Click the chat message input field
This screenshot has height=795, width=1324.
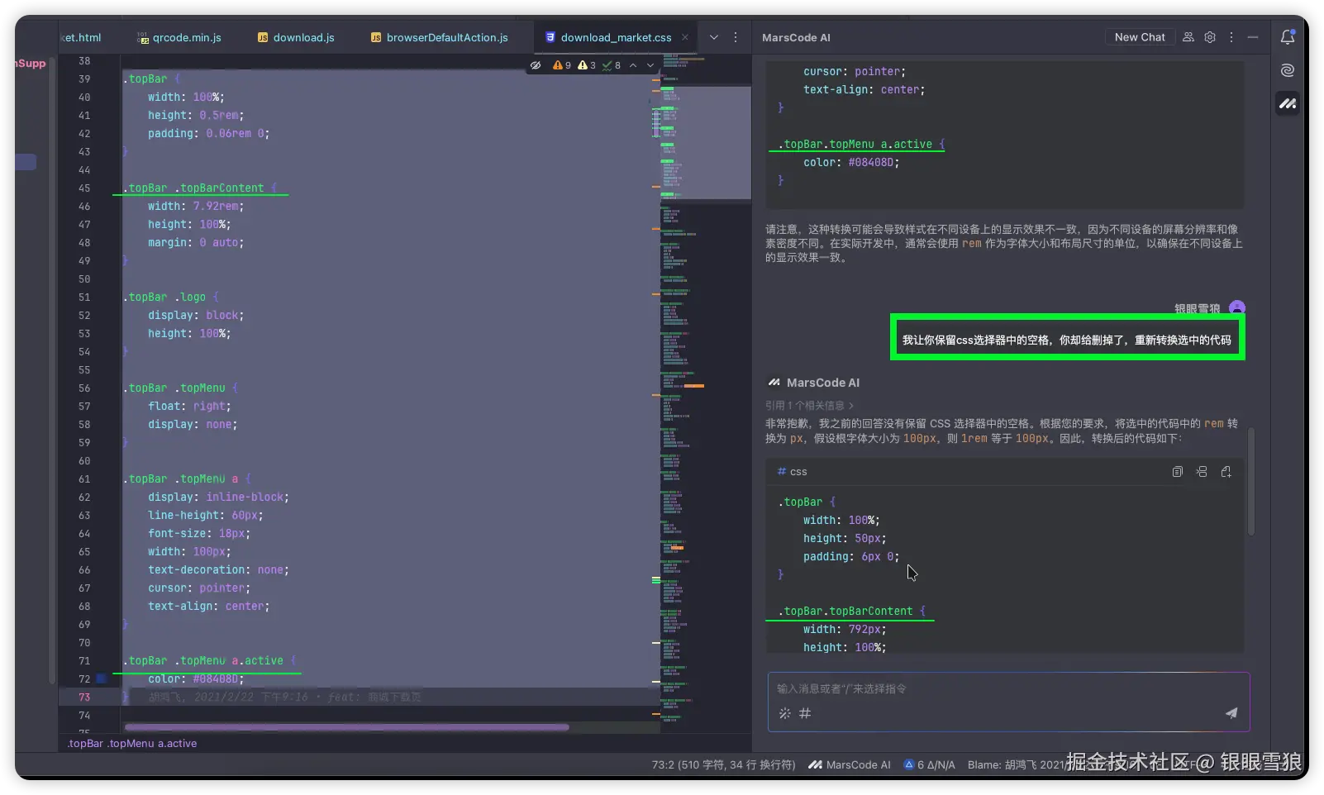pyautogui.click(x=992, y=689)
